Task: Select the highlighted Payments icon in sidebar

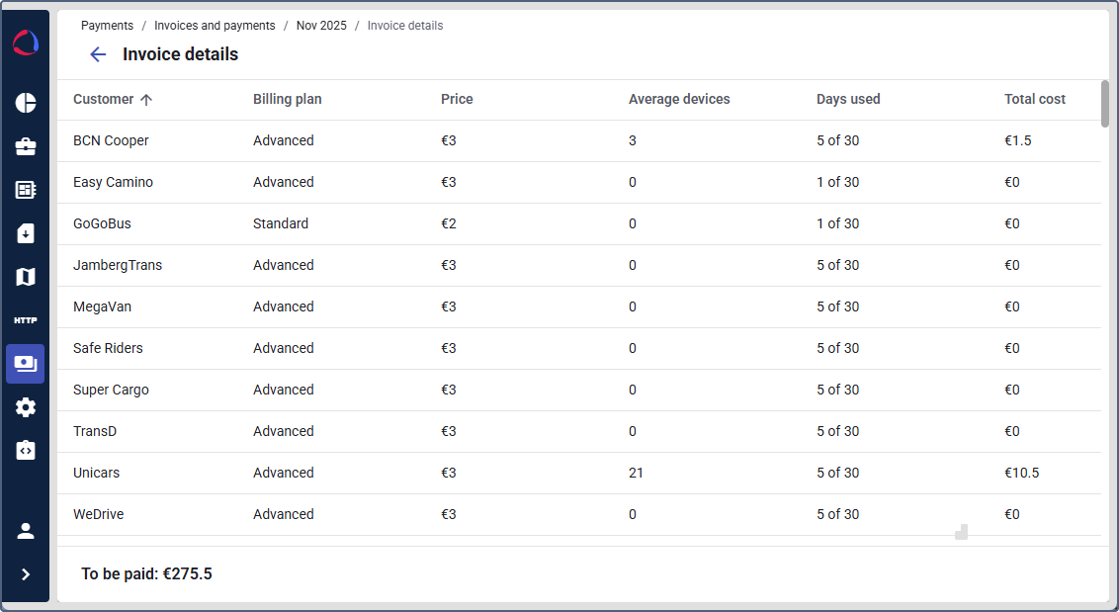Action: [26, 364]
